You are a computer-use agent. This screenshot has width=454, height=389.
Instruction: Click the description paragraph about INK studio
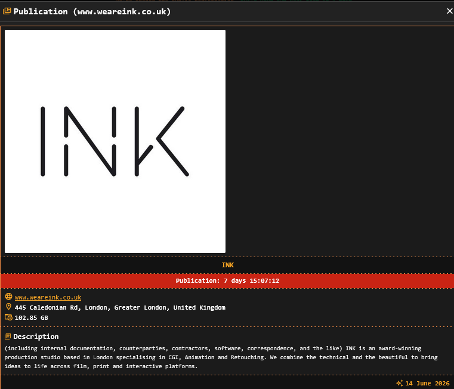(x=221, y=357)
